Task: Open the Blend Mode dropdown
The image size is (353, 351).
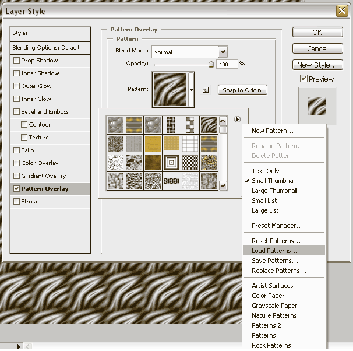Action: point(222,52)
